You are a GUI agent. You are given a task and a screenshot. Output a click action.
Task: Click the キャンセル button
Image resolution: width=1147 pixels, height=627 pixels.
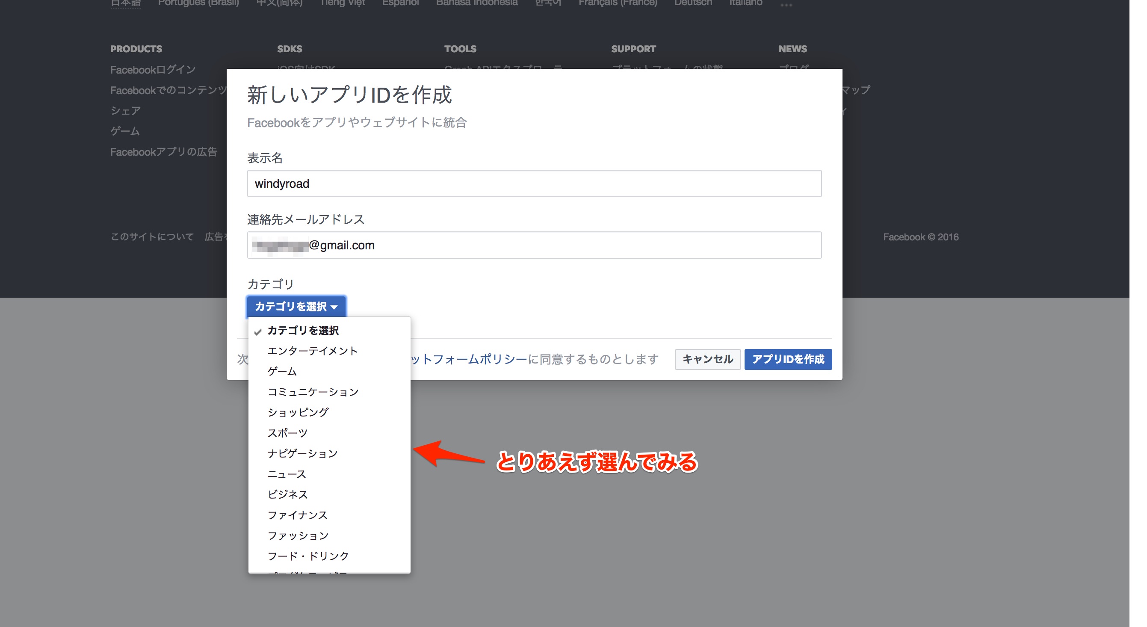tap(707, 359)
